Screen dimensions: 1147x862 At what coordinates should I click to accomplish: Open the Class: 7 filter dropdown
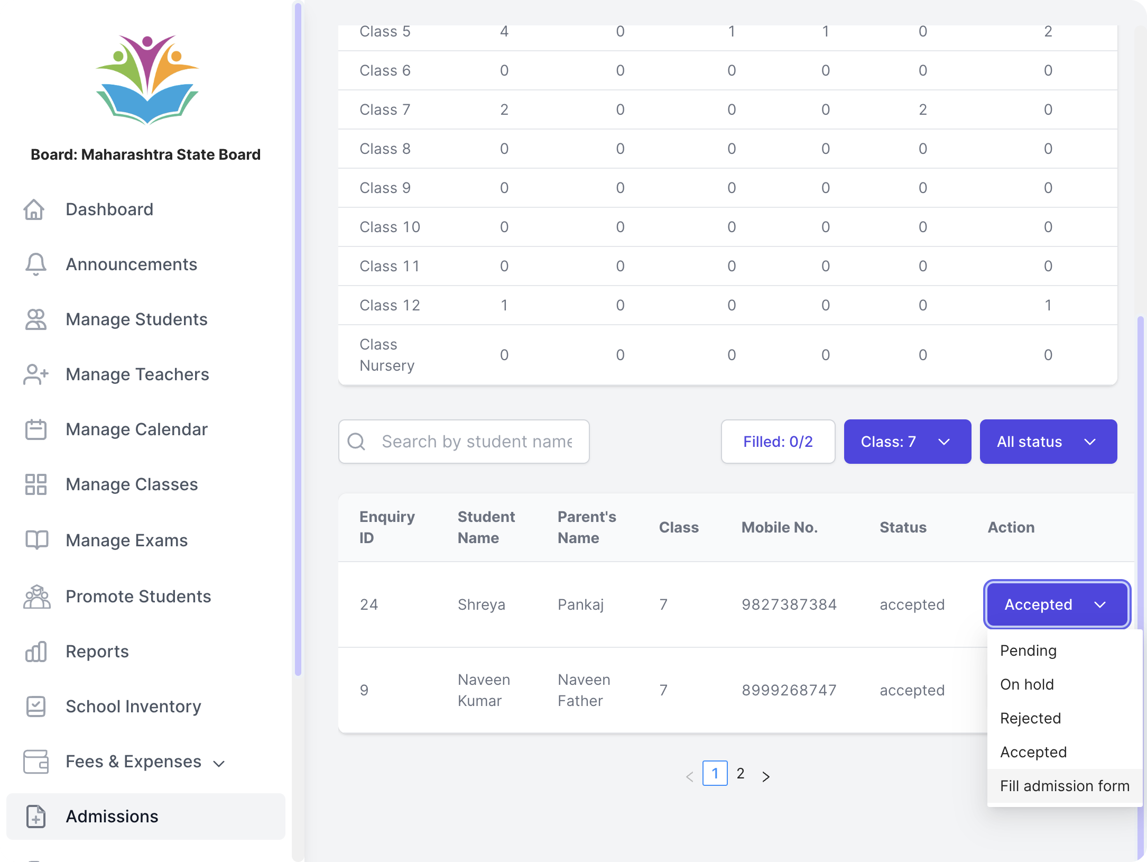pos(907,442)
